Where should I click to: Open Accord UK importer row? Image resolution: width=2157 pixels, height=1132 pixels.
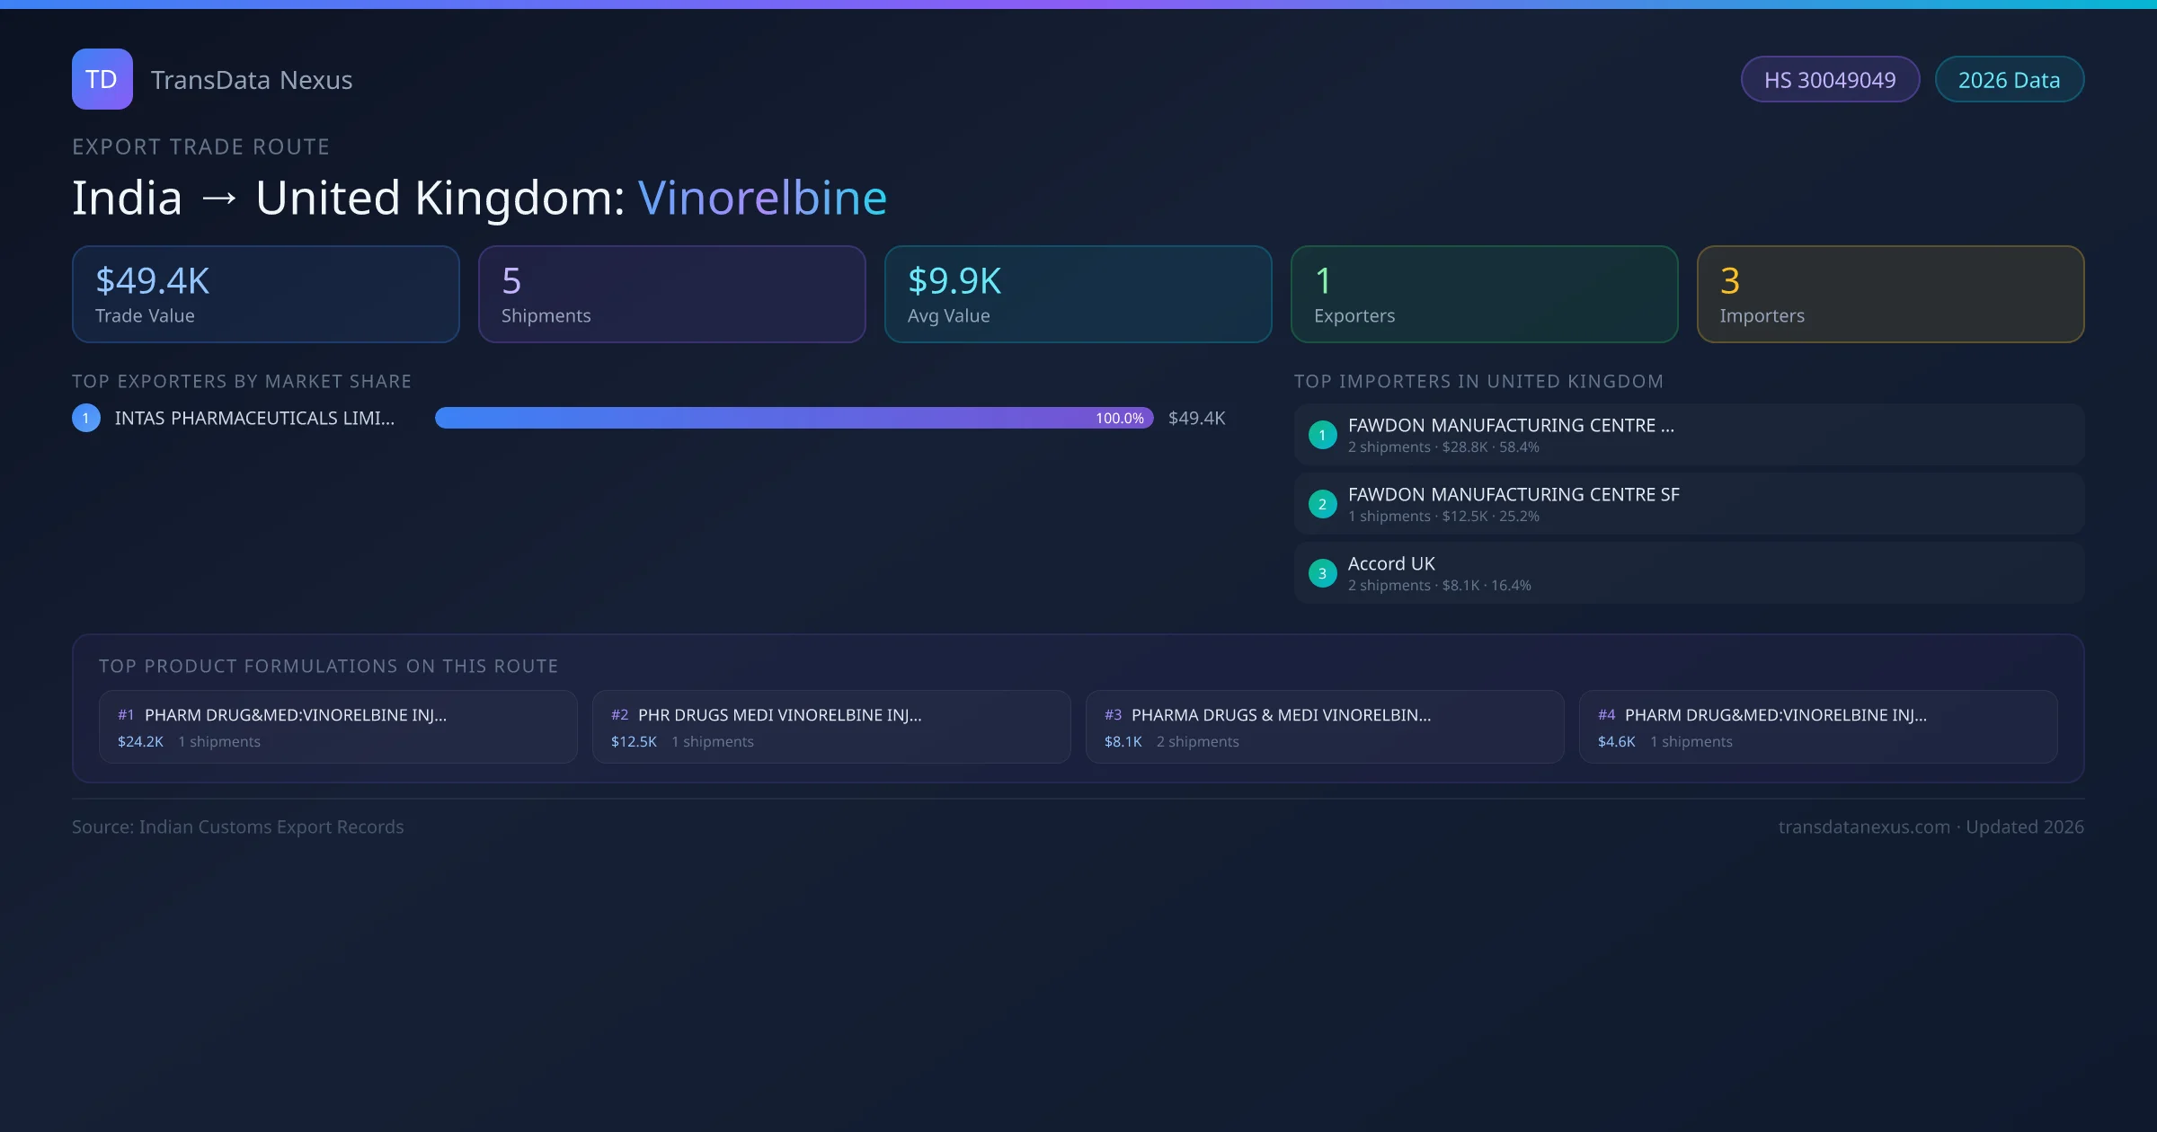[1688, 573]
